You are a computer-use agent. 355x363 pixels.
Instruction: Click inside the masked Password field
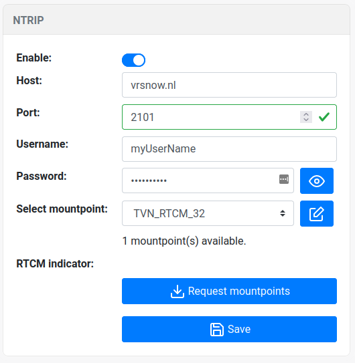[208, 180]
